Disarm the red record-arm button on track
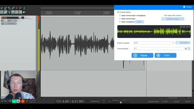The image size is (194, 109). click(x=2, y=18)
